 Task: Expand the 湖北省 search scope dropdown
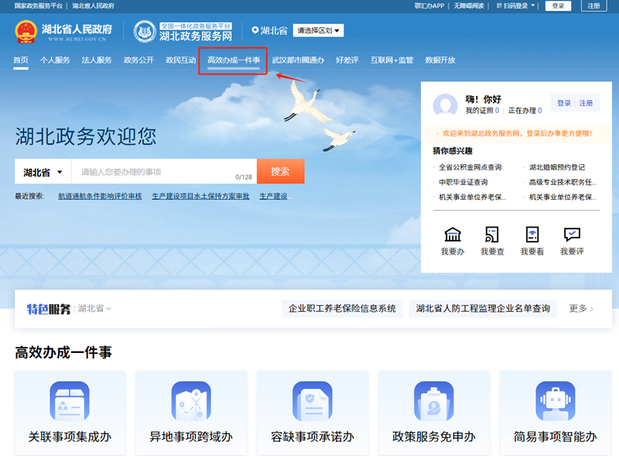click(43, 172)
